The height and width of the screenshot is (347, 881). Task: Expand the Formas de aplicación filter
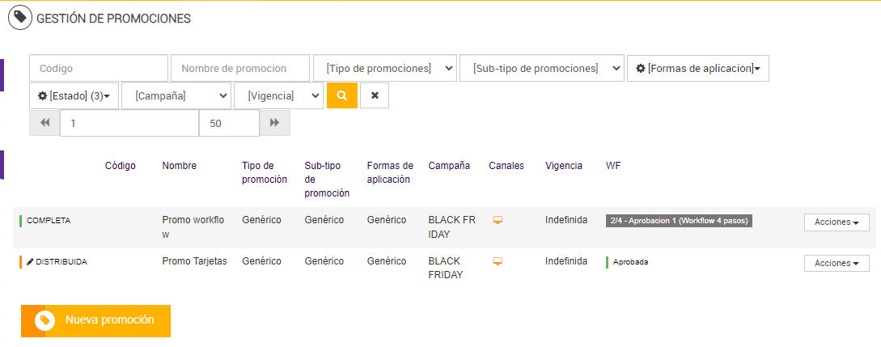click(697, 69)
